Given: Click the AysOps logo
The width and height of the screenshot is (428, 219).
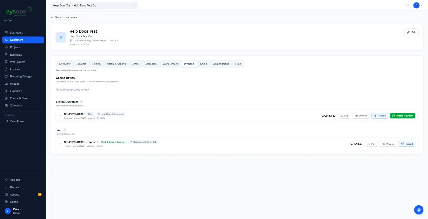Looking at the screenshot, I should click(19, 11).
